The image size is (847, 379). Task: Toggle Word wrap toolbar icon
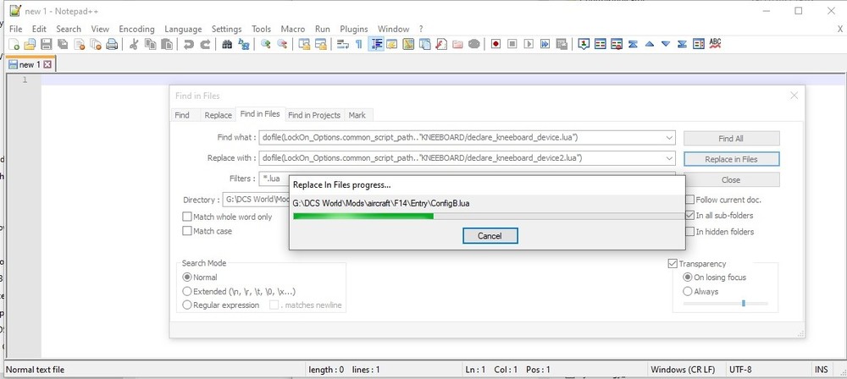pos(342,44)
